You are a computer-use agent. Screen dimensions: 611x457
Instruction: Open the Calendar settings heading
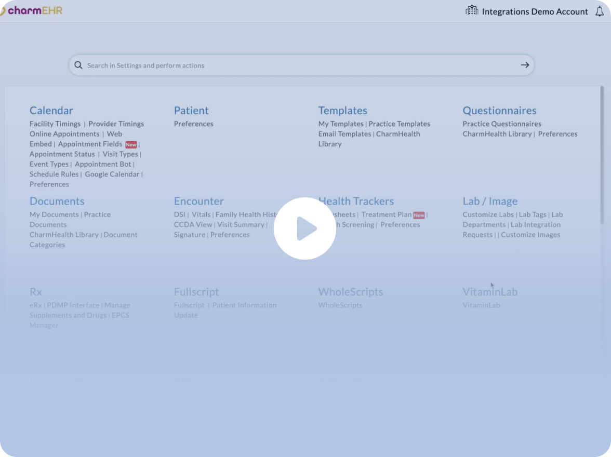[51, 110]
